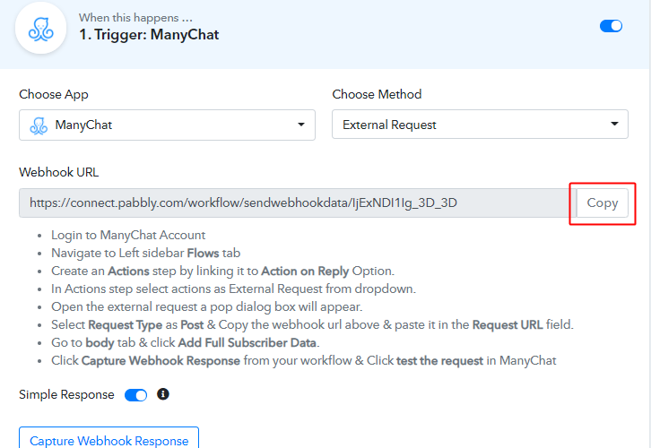Click 'Select Request Type as Post' line
Image resolution: width=651 pixels, height=448 pixels.
point(312,324)
